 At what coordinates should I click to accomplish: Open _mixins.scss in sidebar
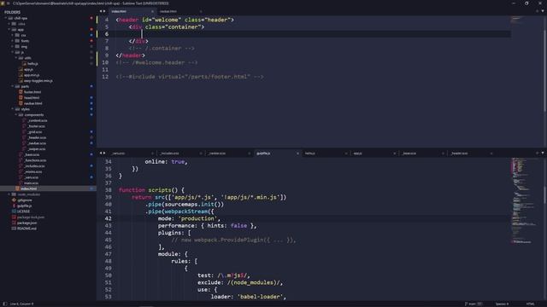pyautogui.click(x=33, y=171)
